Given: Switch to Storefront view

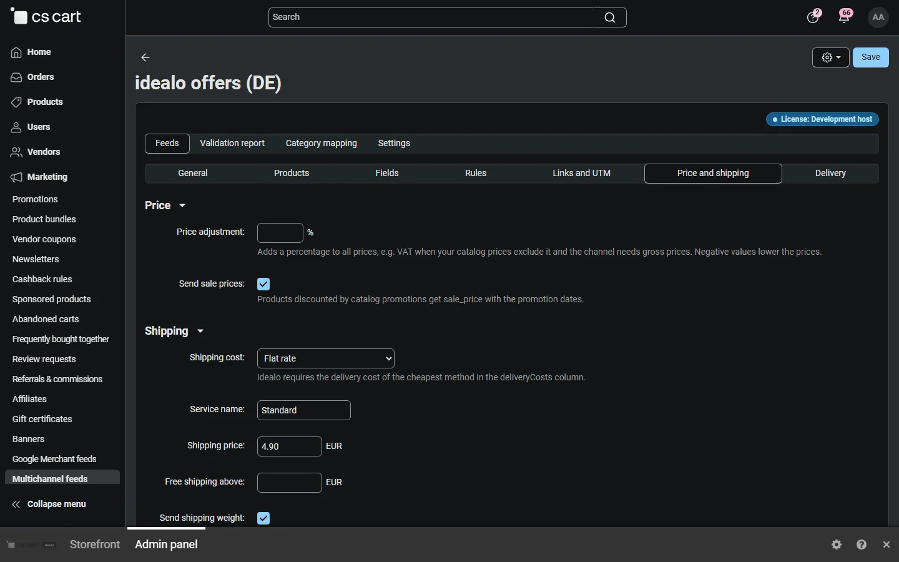Looking at the screenshot, I should (x=95, y=545).
